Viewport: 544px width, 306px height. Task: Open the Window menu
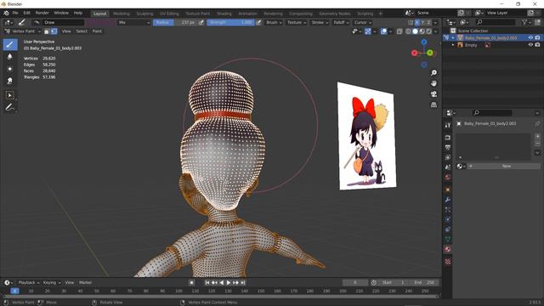point(61,13)
